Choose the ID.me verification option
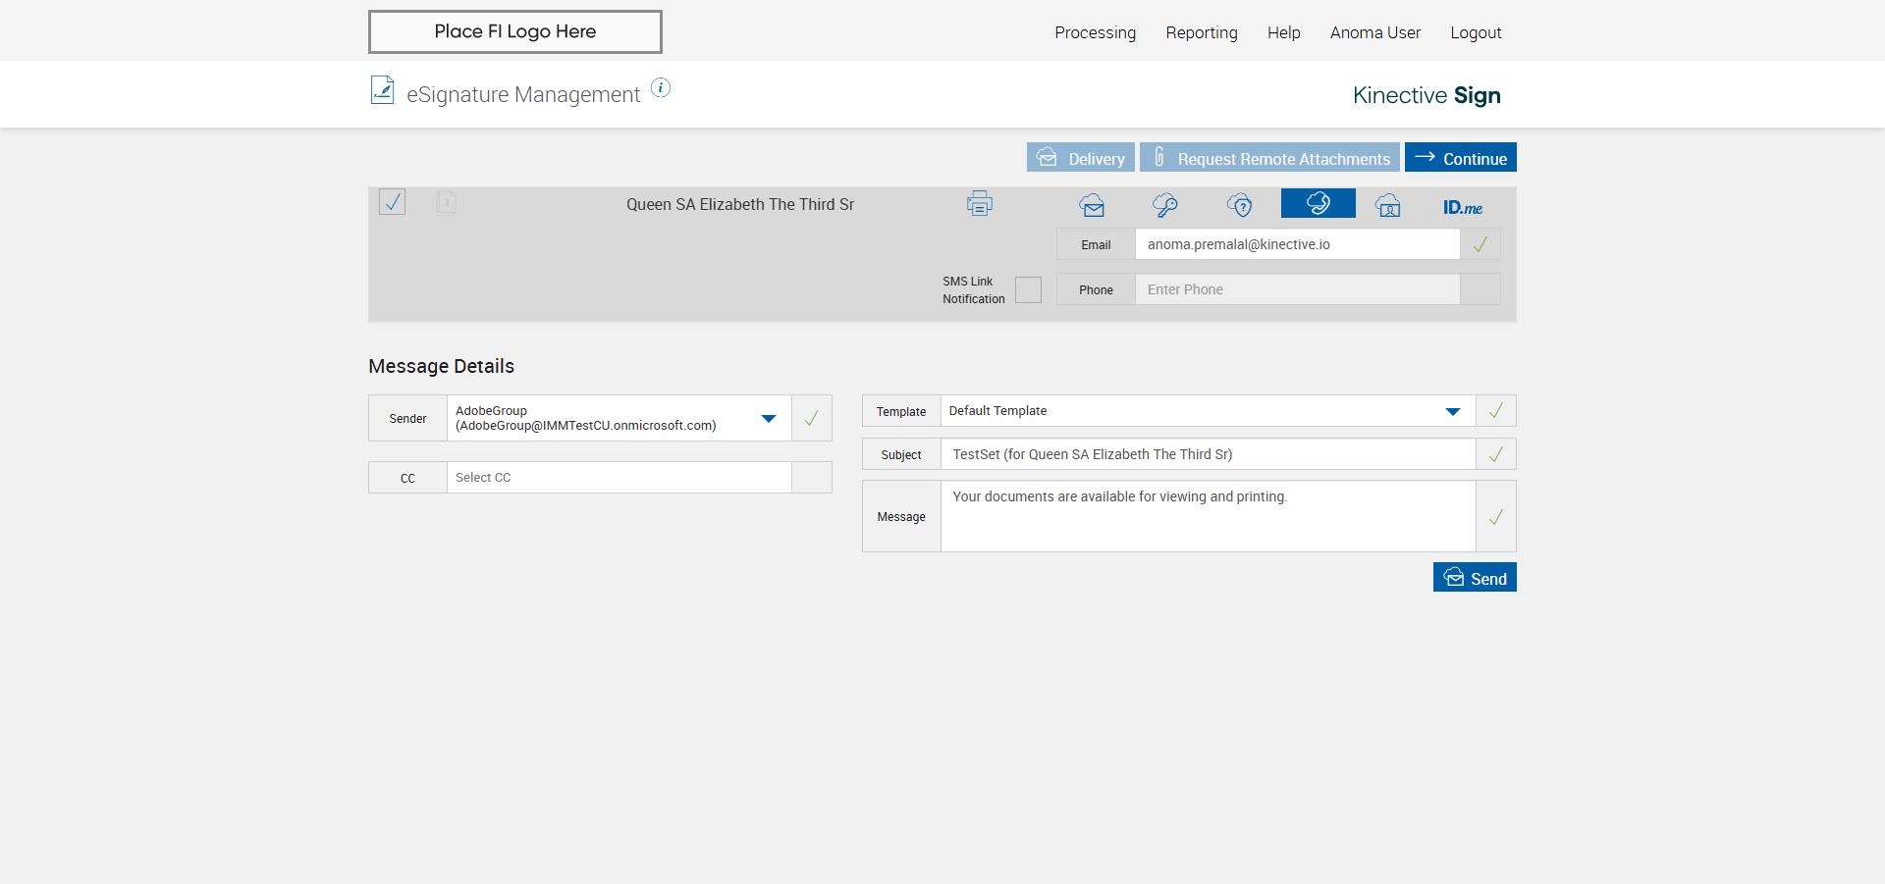This screenshot has height=884, width=1885. click(1462, 207)
